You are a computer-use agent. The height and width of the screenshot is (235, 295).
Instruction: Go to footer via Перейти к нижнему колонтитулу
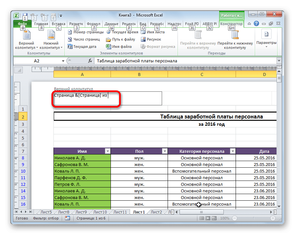235,41
